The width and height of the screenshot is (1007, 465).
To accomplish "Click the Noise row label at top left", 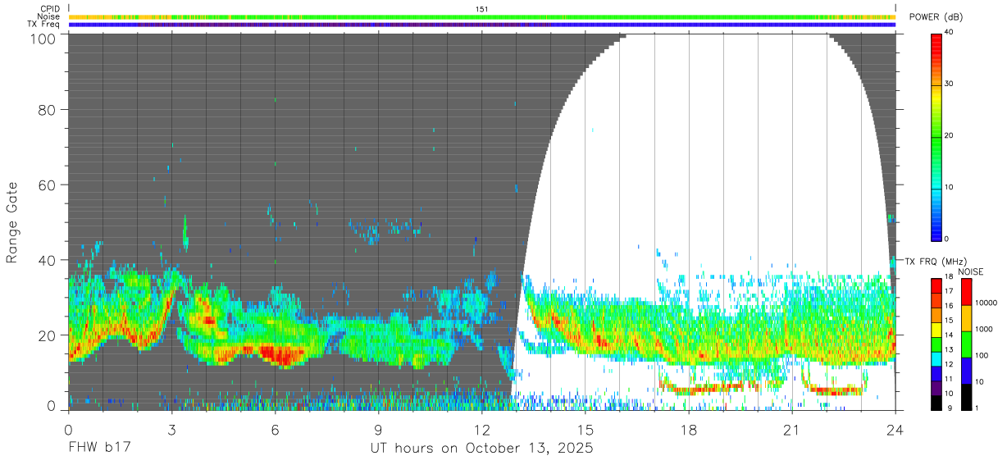I will [x=49, y=16].
